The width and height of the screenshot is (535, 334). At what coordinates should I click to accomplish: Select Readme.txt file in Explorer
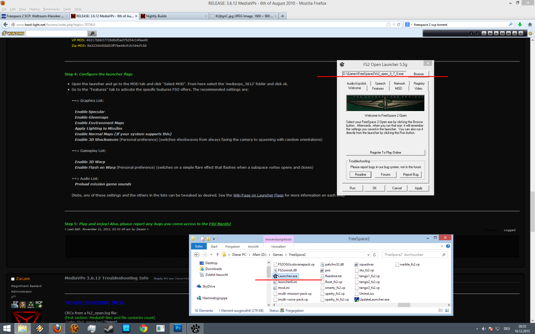click(x=331, y=276)
